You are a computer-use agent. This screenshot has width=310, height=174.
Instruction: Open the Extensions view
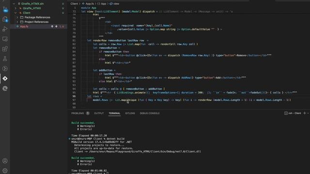pyautogui.click(x=5, y=49)
